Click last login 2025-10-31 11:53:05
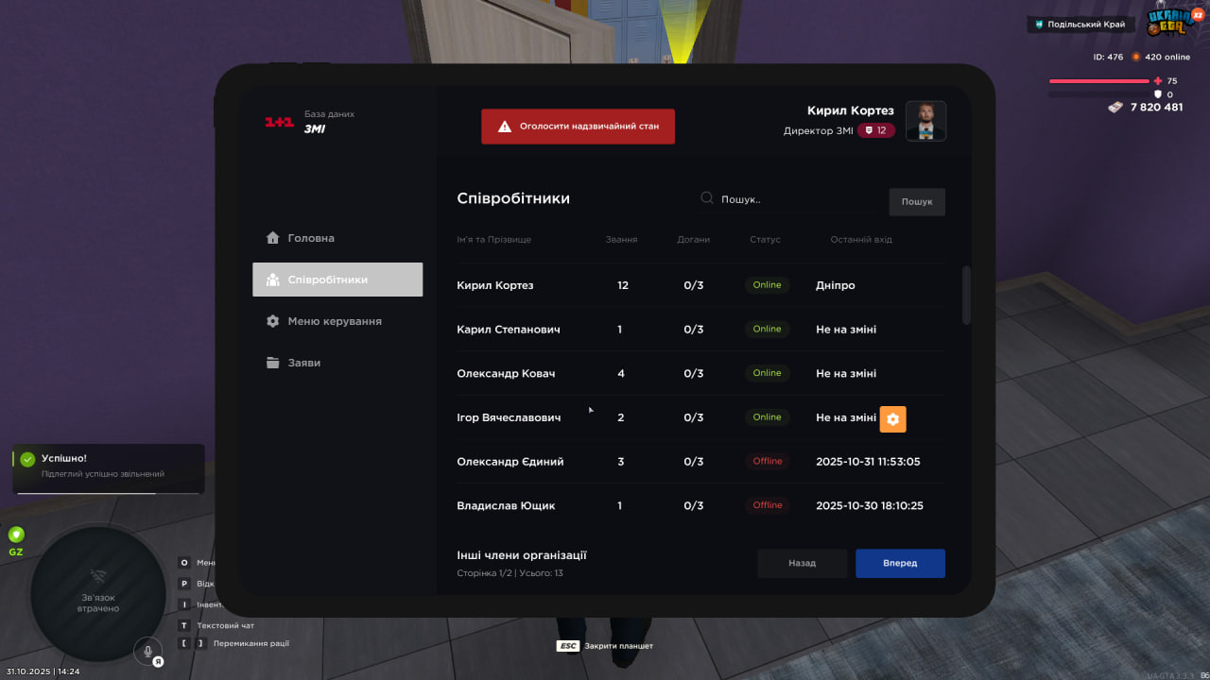This screenshot has height=680, width=1210. point(868,462)
